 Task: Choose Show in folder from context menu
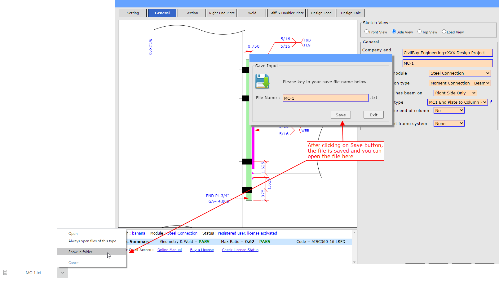[x=81, y=252]
